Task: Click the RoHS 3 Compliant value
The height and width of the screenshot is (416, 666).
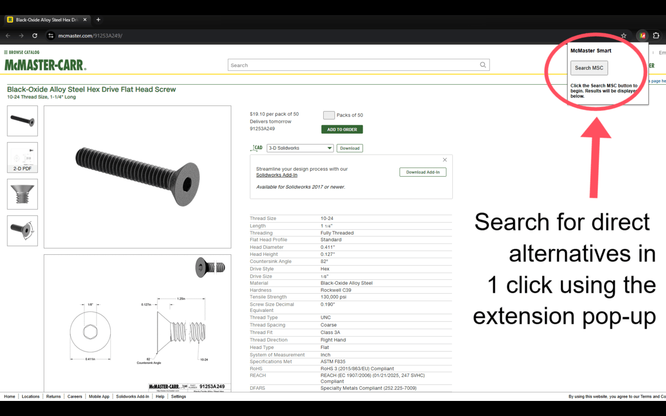Action: (357, 369)
